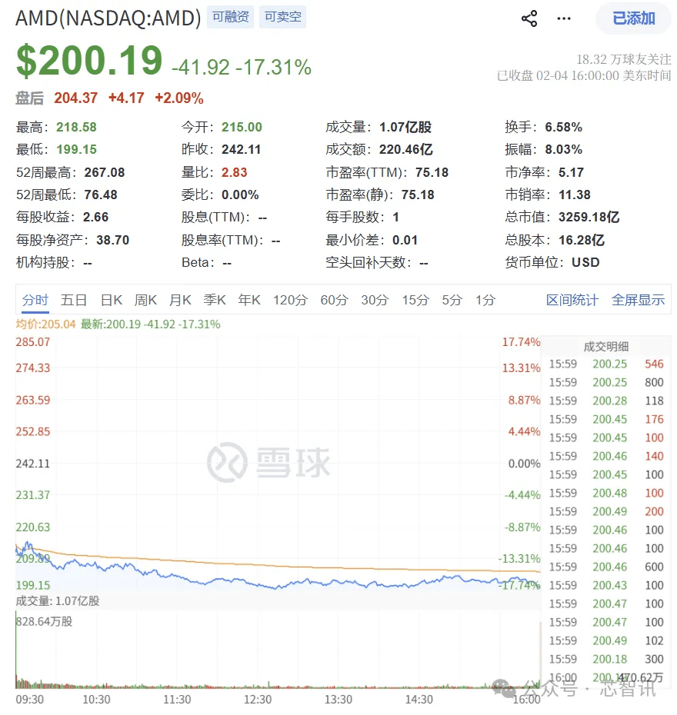
Task: Switch to the 季K chart tab
Action: [215, 300]
